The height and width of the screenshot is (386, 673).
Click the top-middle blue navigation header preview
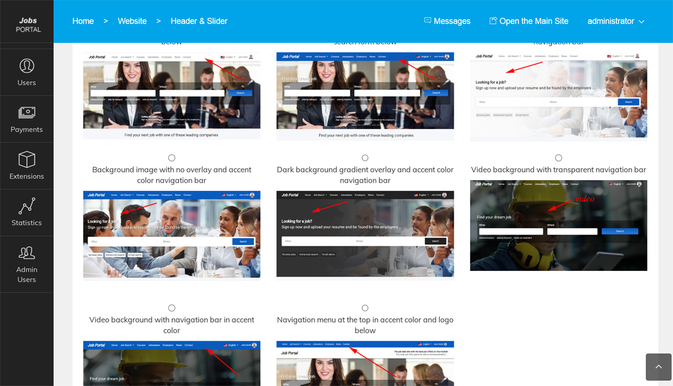point(365,96)
